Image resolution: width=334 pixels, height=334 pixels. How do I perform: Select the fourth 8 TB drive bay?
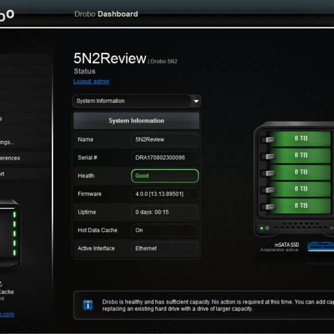pyautogui.click(x=300, y=189)
